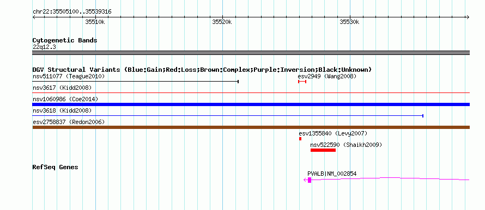Click the left arrow of the coordinate ruler

point(34,17)
